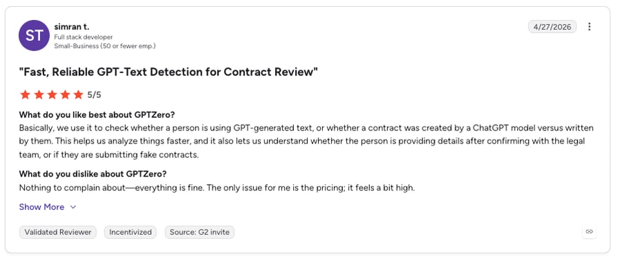Select the Incentivized badge
Screen dimensions: 618x256
tap(130, 232)
